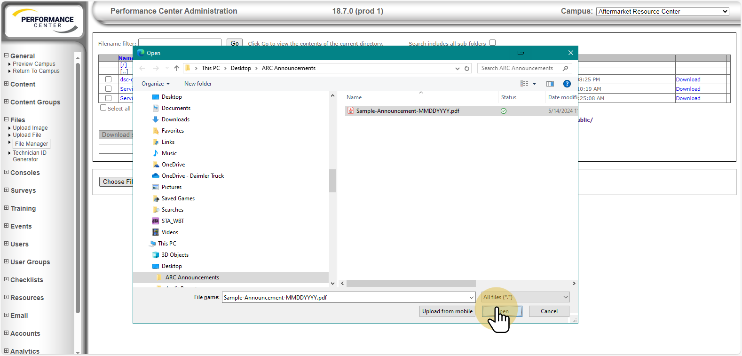The image size is (742, 356).
Task: Click Open button in dialog
Action: click(502, 311)
